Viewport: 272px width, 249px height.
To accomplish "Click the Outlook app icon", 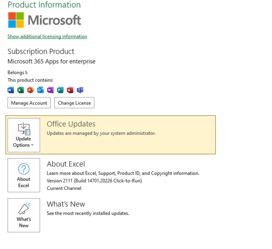I will tap(40, 90).
